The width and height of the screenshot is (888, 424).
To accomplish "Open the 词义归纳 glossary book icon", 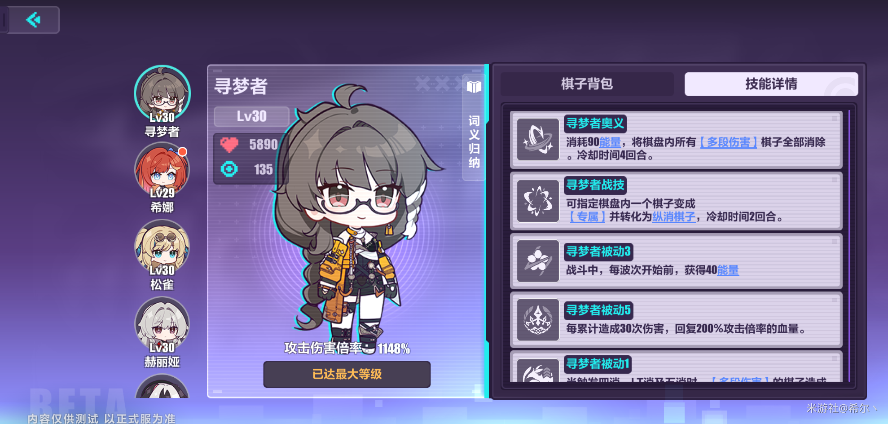I will coord(474,87).
